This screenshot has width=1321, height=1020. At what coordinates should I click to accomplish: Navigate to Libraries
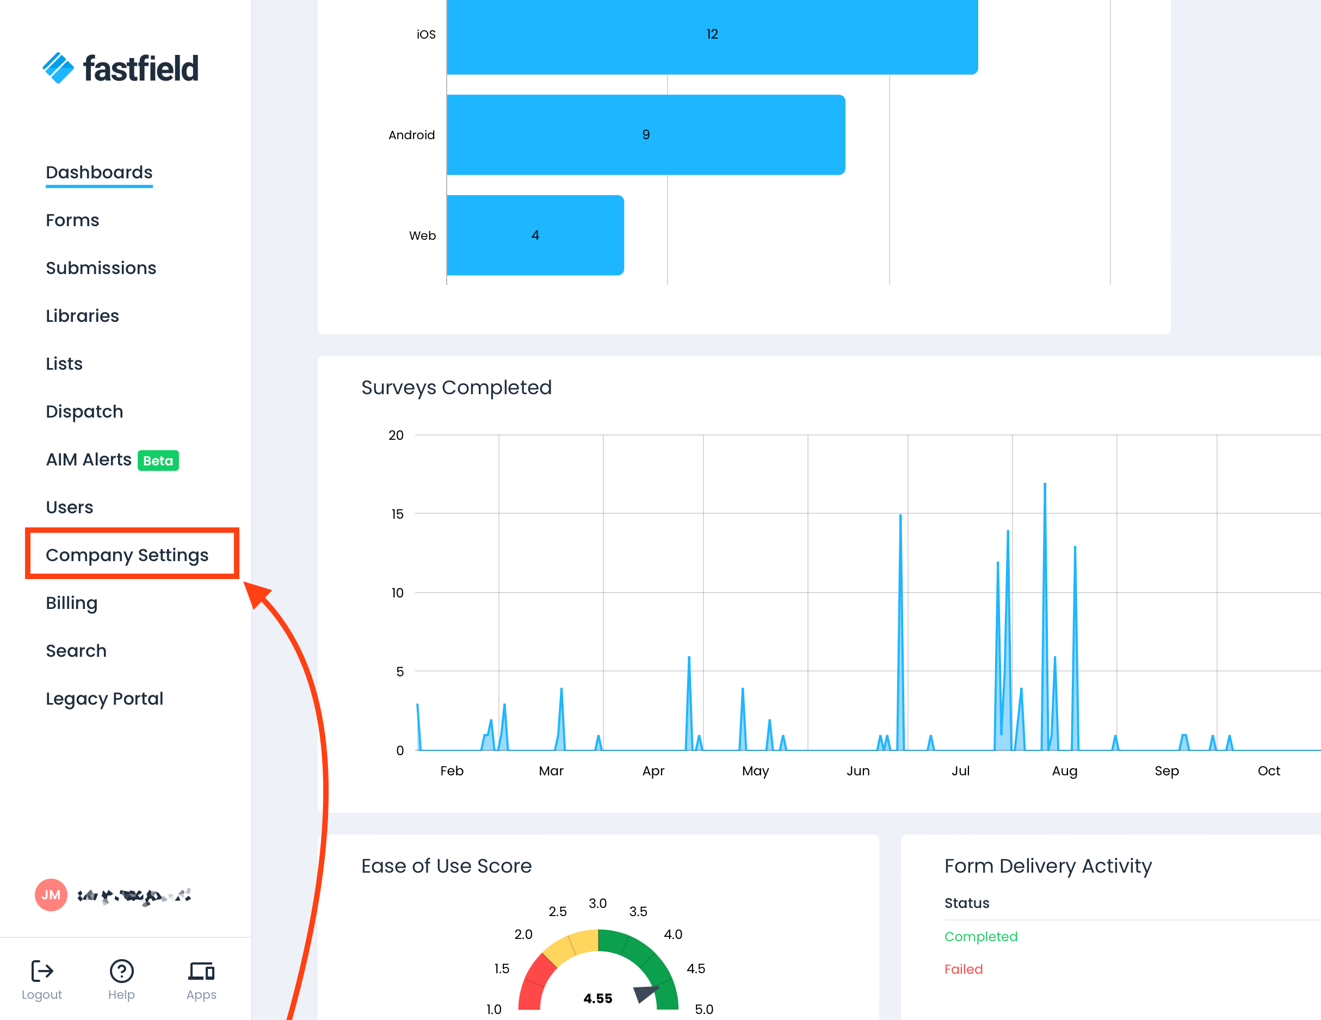pos(82,315)
